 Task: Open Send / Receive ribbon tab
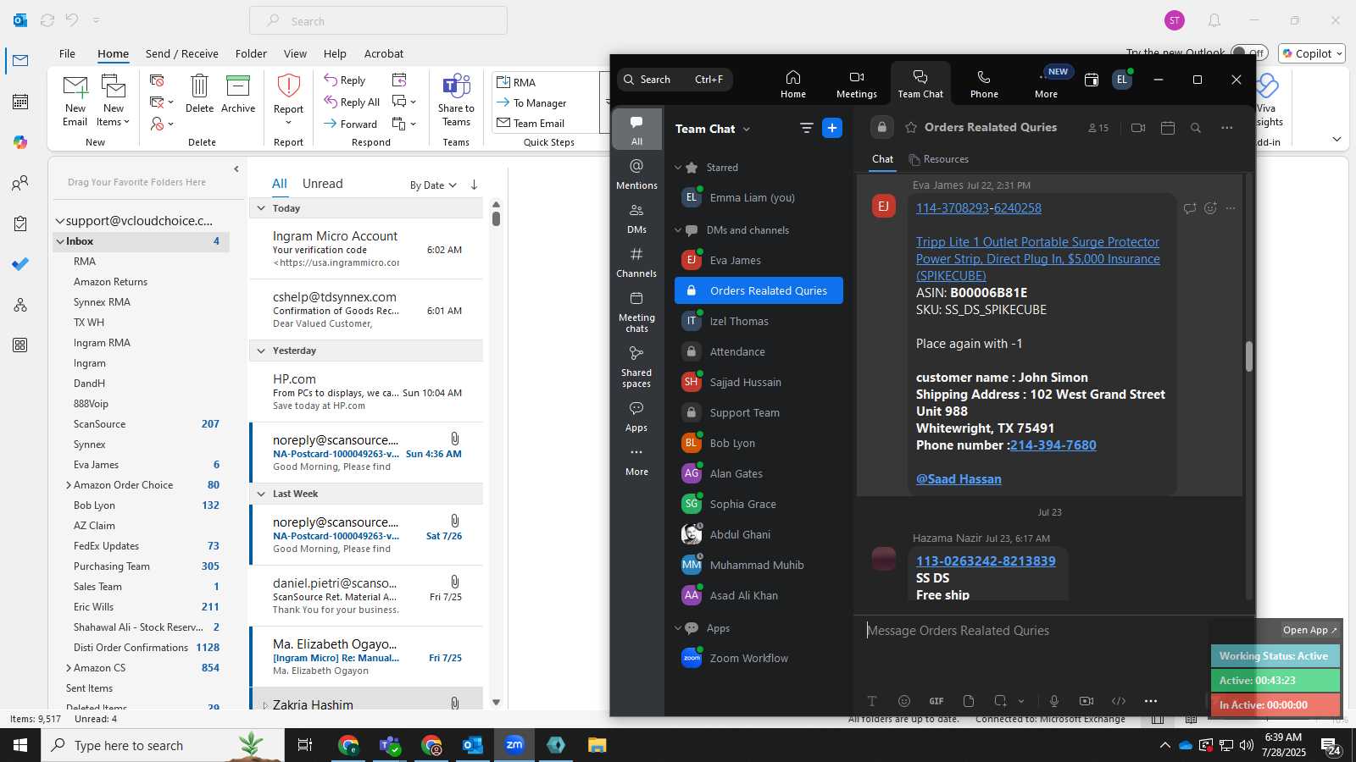click(181, 53)
